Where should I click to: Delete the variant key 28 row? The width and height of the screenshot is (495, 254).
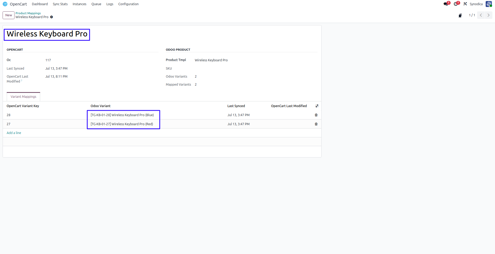coord(316,115)
